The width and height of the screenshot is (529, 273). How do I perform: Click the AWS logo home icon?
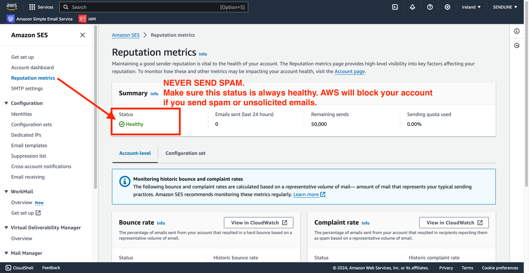(x=12, y=7)
